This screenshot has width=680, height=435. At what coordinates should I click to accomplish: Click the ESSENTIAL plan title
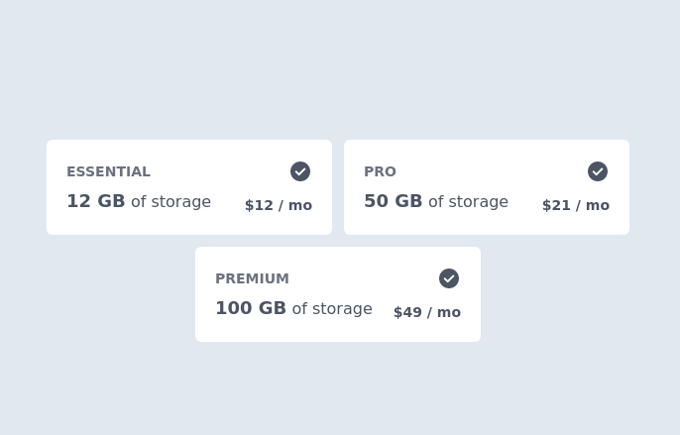108,171
